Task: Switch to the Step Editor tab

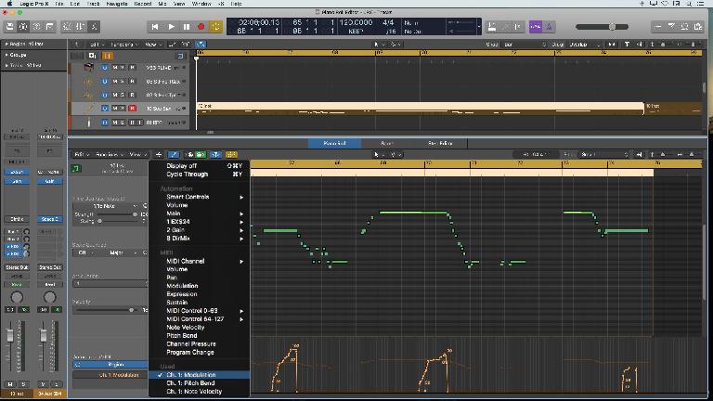Action: tap(440, 143)
